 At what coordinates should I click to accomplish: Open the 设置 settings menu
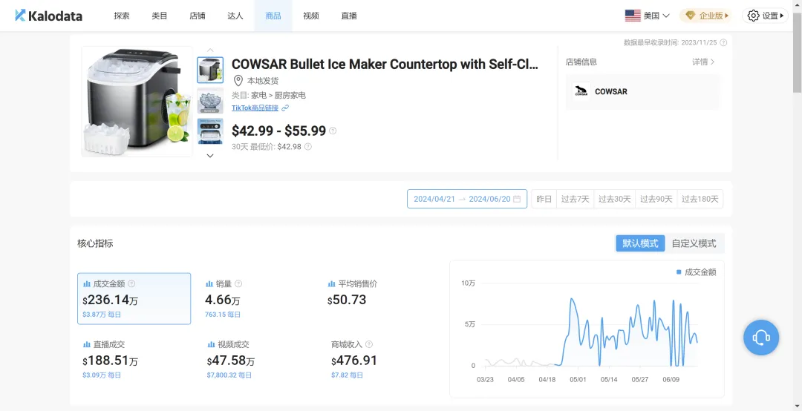coord(765,16)
